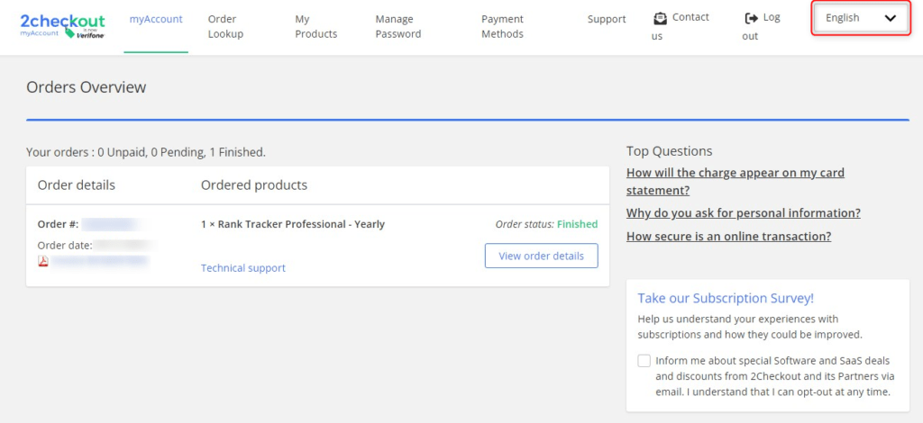This screenshot has width=923, height=423.
Task: Open Take our Subscription Survey link
Action: point(726,298)
